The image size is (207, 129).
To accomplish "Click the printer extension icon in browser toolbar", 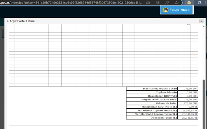I will [189, 3].
